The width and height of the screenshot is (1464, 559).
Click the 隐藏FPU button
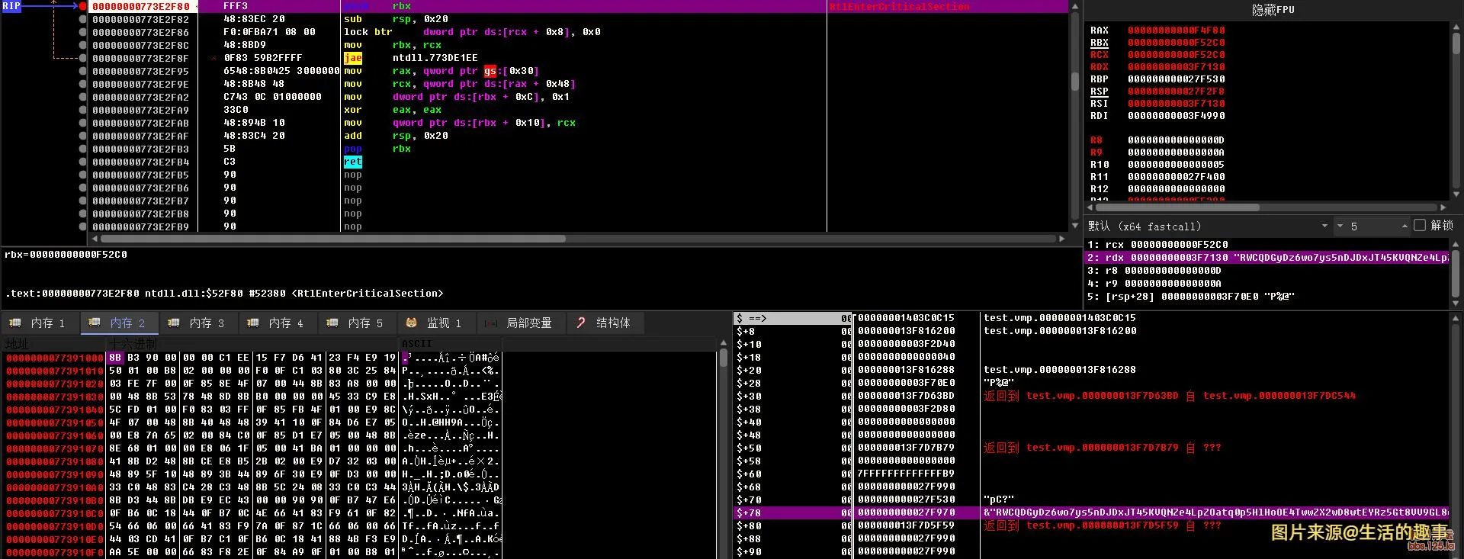click(1273, 10)
